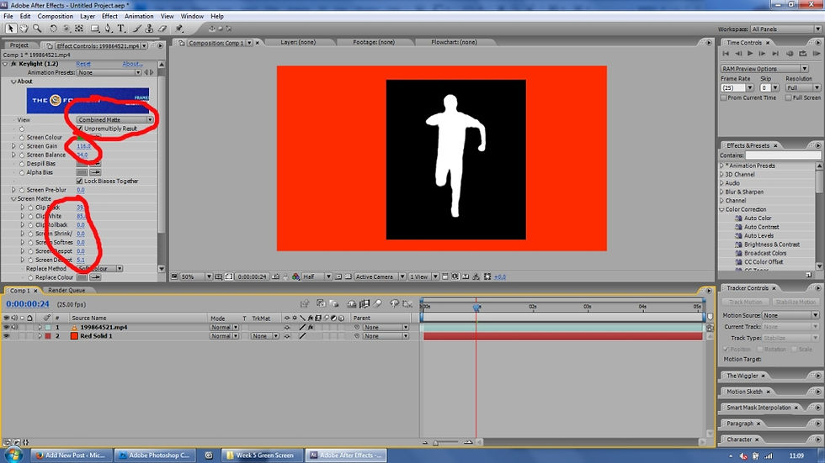Click the stopwatch for Screen Gain

22,146
